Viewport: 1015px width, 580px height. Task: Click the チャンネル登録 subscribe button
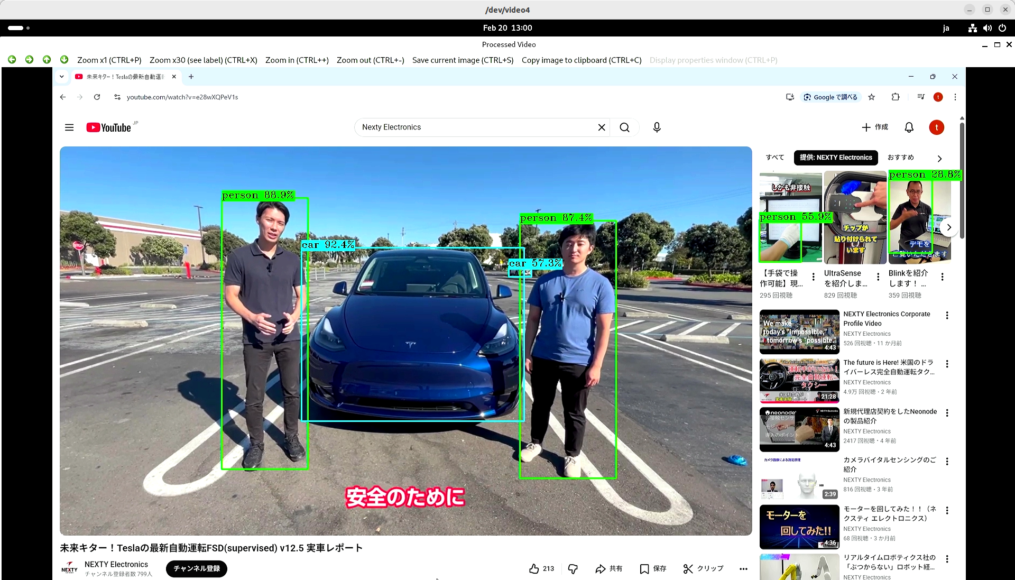(x=196, y=568)
